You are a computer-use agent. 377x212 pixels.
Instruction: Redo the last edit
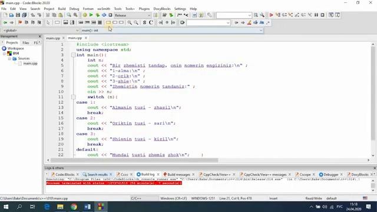[x=39, y=15]
